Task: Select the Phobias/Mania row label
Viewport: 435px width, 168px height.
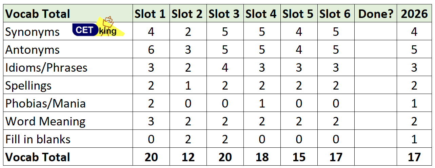Action: [45, 103]
